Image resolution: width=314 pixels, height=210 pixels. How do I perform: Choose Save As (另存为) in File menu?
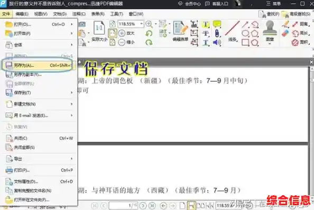pyautogui.click(x=39, y=65)
